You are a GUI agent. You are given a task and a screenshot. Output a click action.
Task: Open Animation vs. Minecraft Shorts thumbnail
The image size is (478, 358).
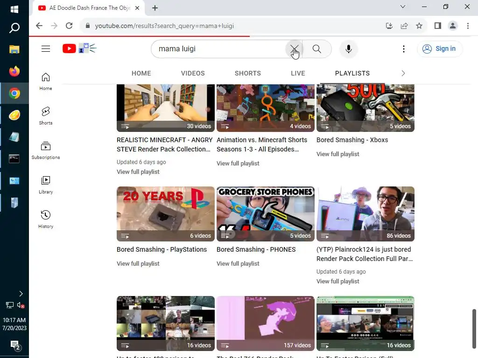pyautogui.click(x=265, y=108)
